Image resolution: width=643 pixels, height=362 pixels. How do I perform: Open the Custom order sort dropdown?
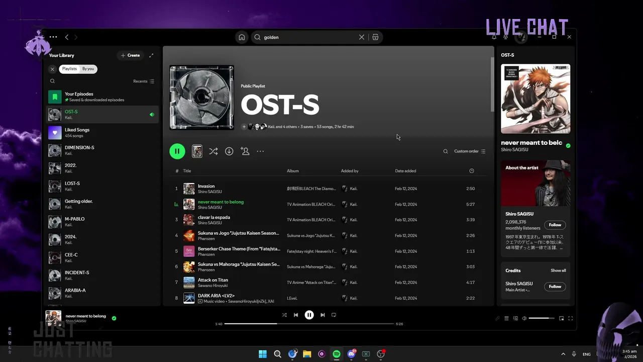click(x=470, y=151)
